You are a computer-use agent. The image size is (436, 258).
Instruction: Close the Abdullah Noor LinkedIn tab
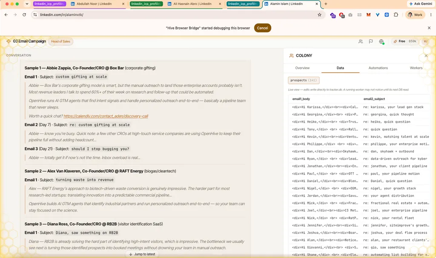click(x=123, y=4)
